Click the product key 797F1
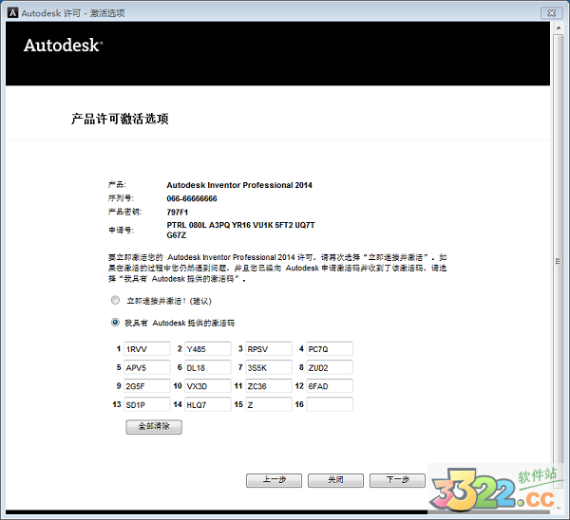Image resolution: width=570 pixels, height=520 pixels. point(177,212)
